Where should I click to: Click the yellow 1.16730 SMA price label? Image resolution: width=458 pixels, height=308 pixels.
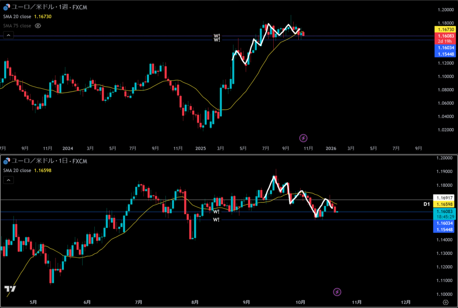(x=445, y=29)
